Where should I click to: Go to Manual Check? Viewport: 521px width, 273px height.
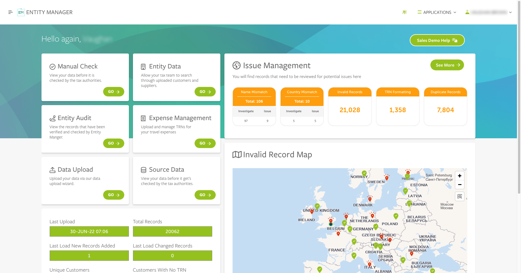point(114,92)
